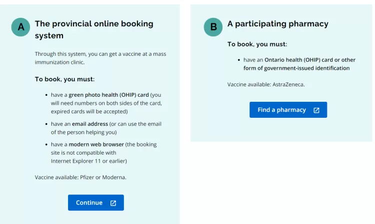Click the bold text 'email address'
Image resolution: width=375 pixels, height=224 pixels.
[x=90, y=124]
